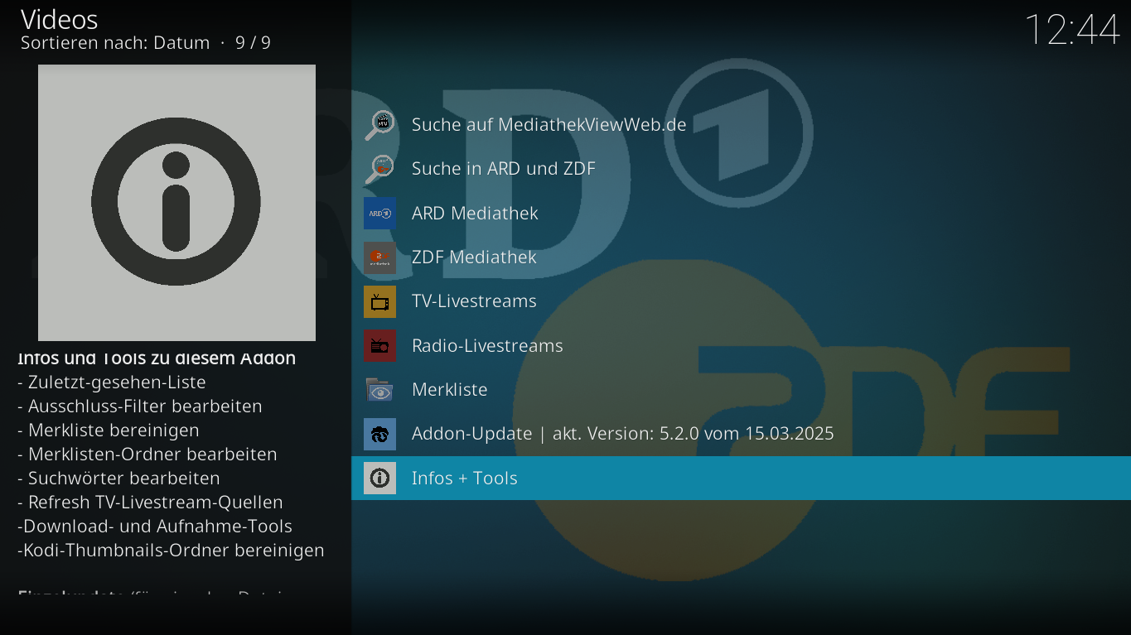
Task: Click the Radio-Livestreams radio icon
Action: coord(379,345)
